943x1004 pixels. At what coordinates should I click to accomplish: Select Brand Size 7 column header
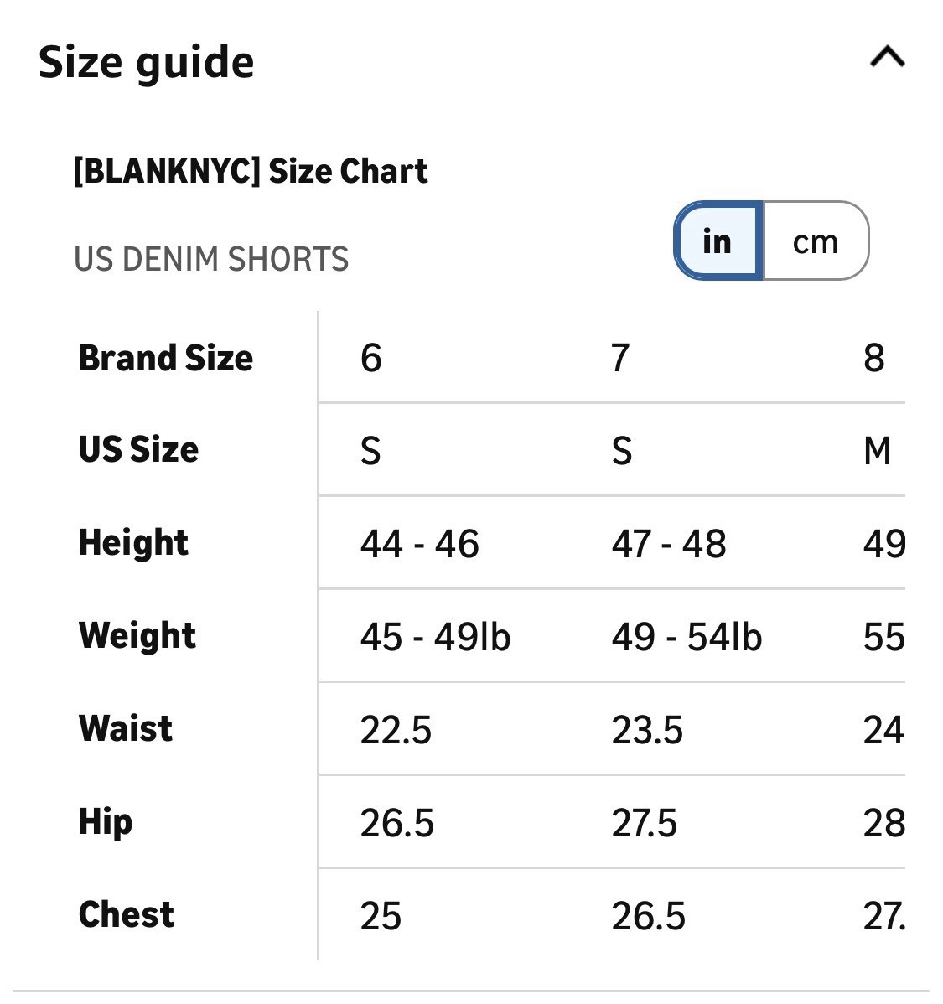(x=619, y=357)
